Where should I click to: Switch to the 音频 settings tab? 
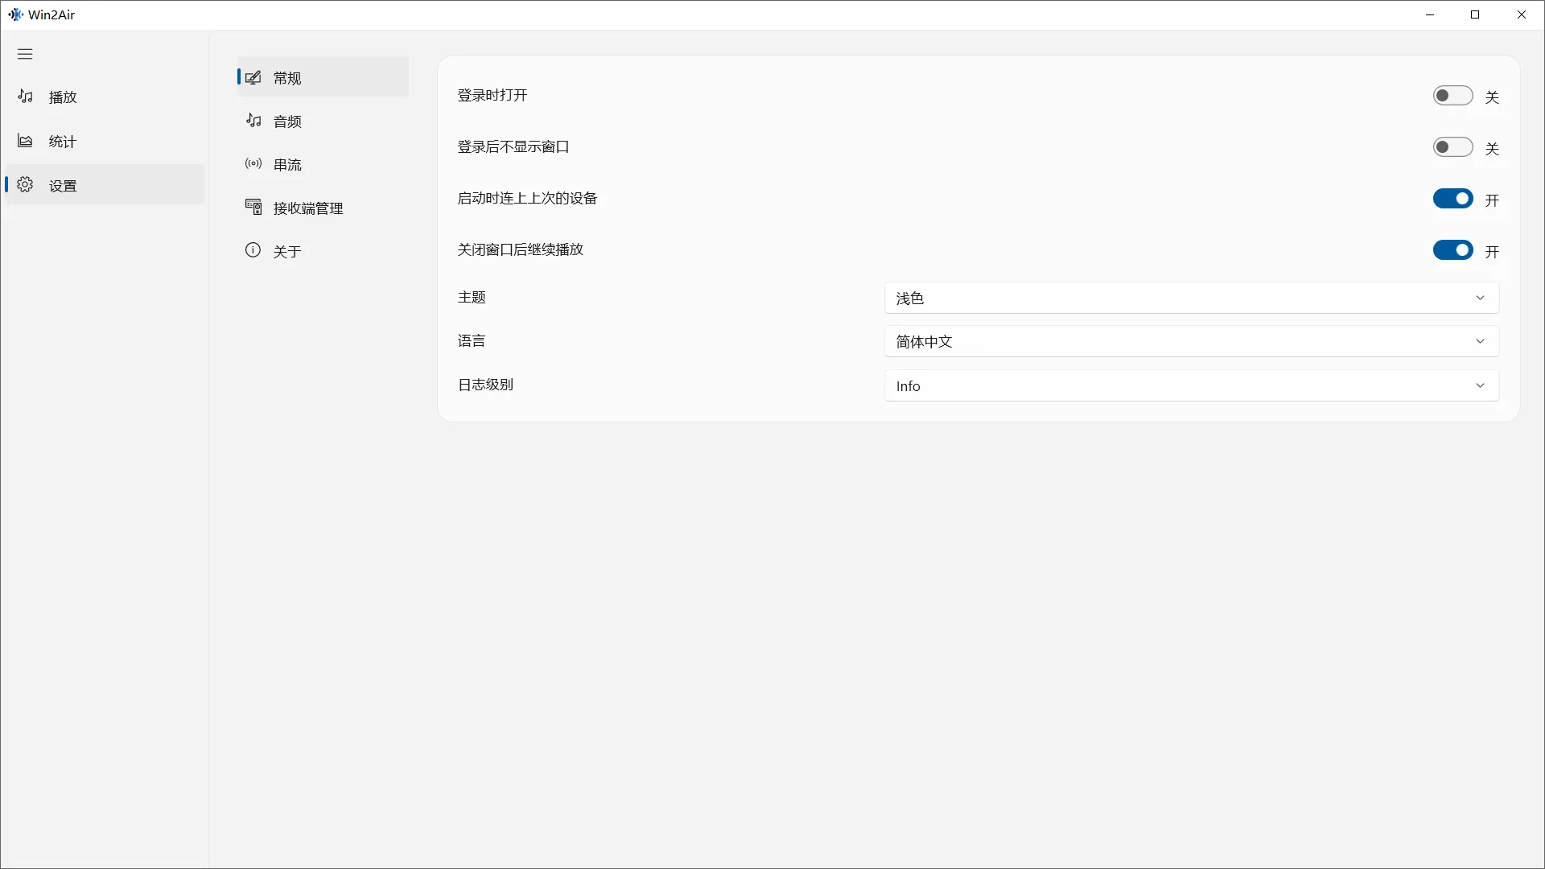[323, 121]
